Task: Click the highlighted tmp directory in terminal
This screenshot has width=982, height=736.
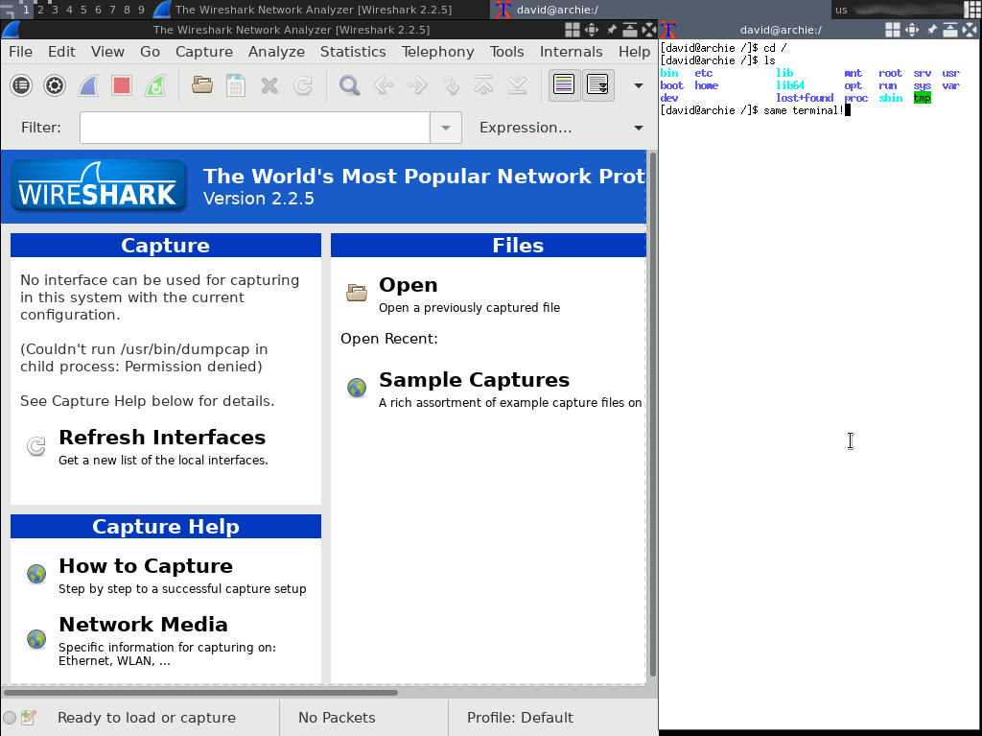Action: pos(922,98)
